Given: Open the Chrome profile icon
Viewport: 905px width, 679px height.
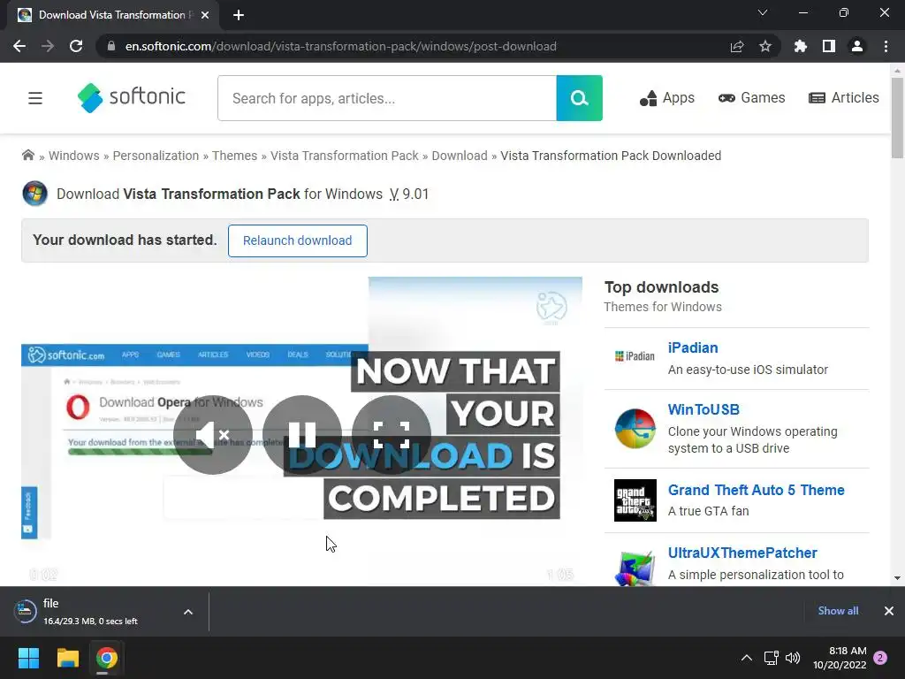Looking at the screenshot, I should pos(857,46).
